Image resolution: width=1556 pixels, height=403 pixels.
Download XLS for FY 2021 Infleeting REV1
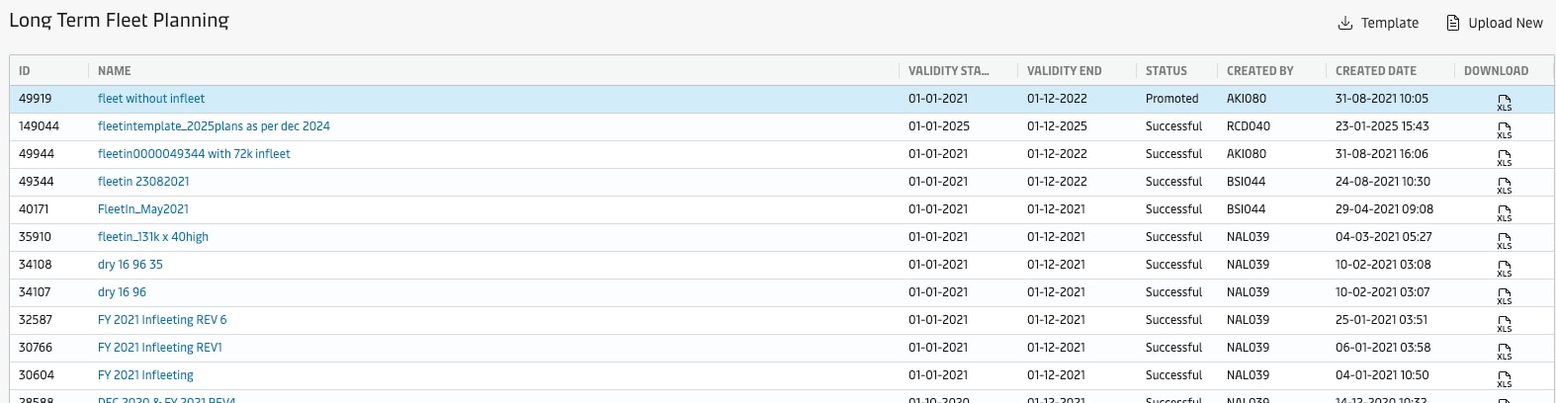pyautogui.click(x=1504, y=351)
